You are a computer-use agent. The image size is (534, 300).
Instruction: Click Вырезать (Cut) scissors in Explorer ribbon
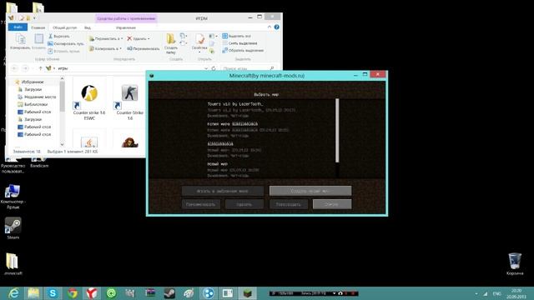point(58,36)
